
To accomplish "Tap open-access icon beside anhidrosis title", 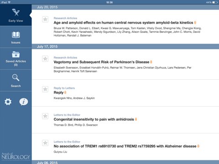I will [136, 119].
